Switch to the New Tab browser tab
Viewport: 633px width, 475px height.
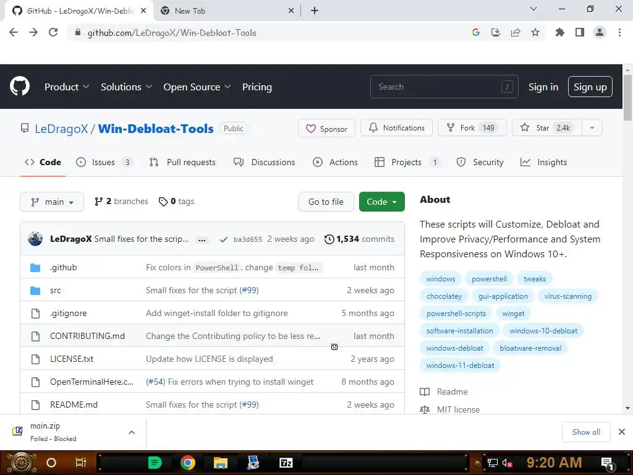coord(227,11)
